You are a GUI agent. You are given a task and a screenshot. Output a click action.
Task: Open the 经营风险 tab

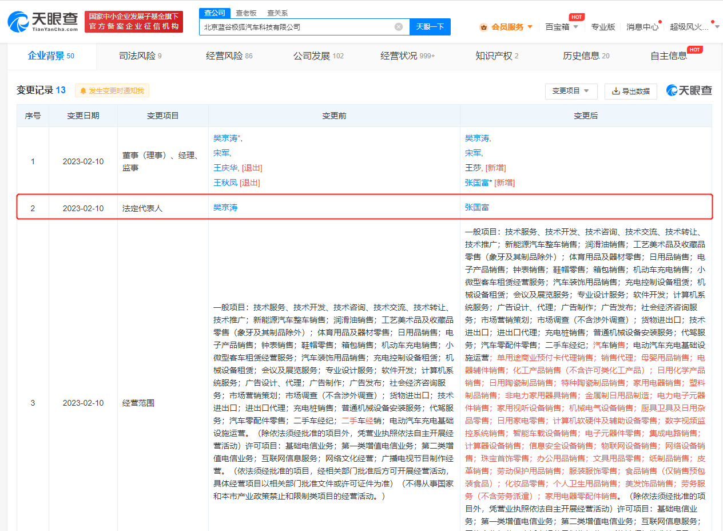tap(229, 56)
